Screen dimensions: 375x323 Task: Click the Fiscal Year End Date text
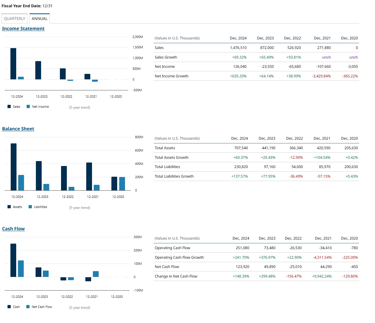pos(27,6)
